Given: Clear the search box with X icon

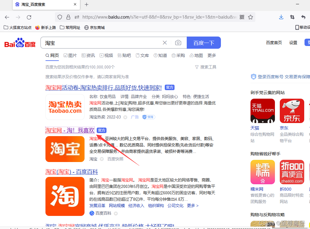Looking at the screenshot, I should point(165,43).
